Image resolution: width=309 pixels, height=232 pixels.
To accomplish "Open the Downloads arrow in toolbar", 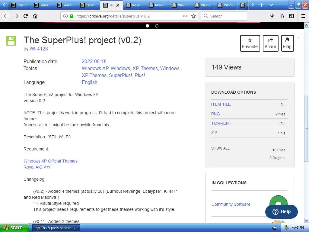I will coord(272,16).
